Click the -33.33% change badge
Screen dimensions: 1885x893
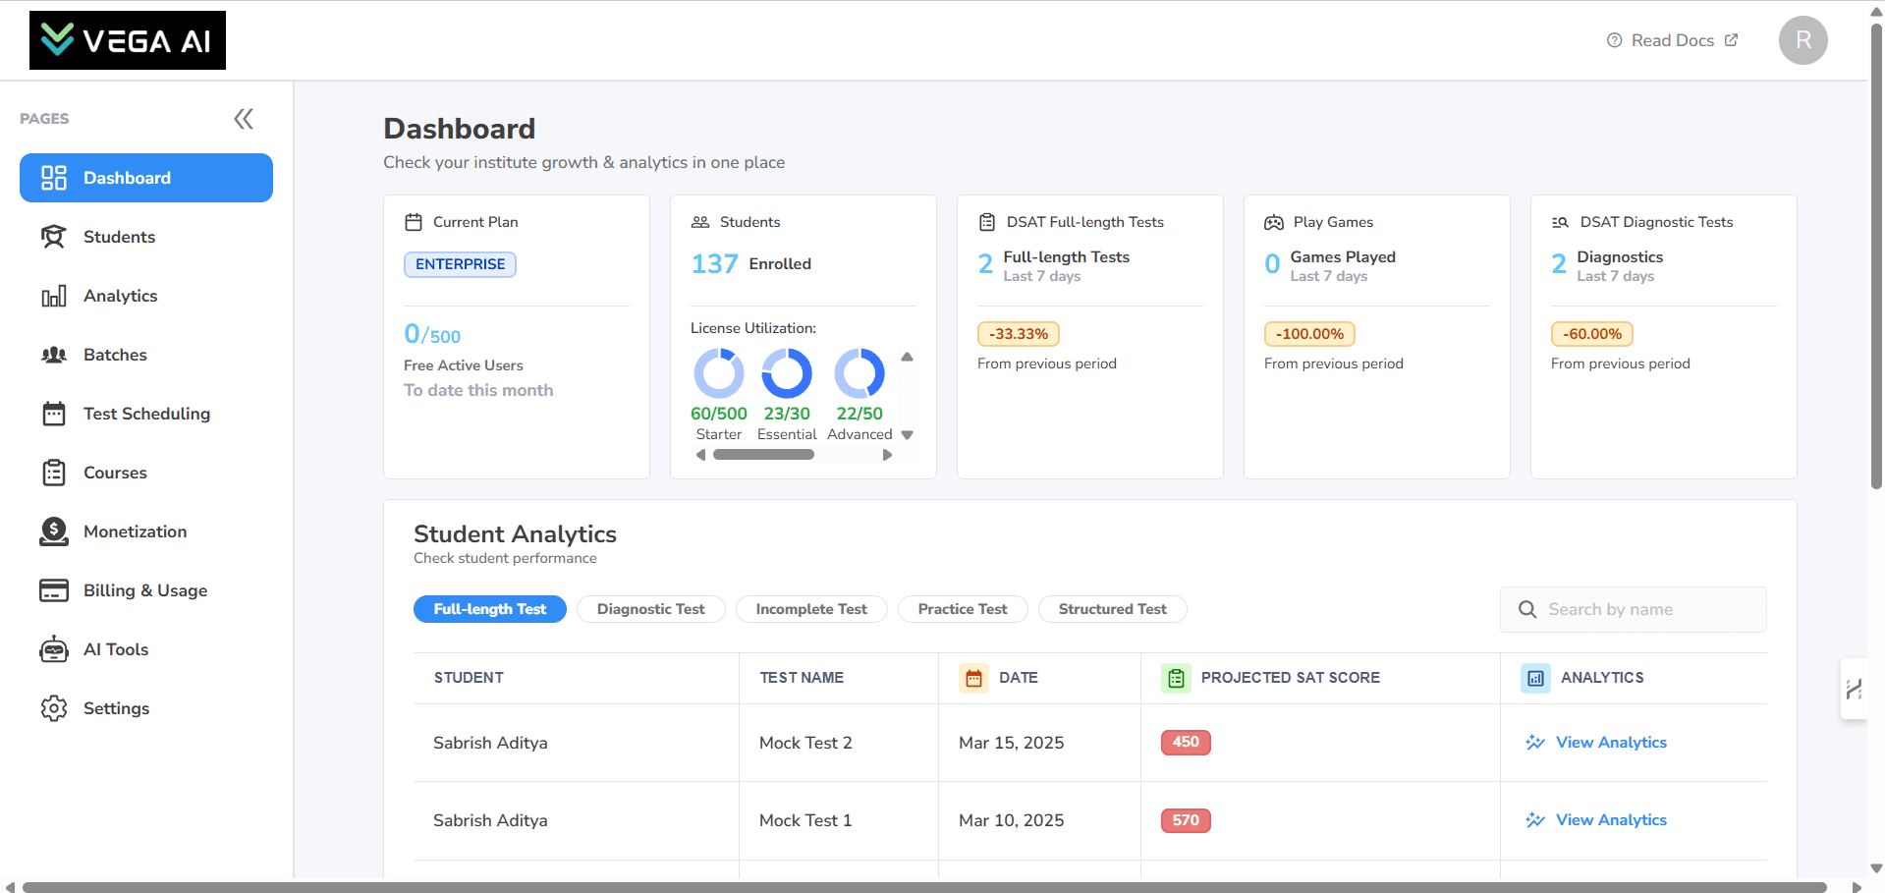point(1019,334)
